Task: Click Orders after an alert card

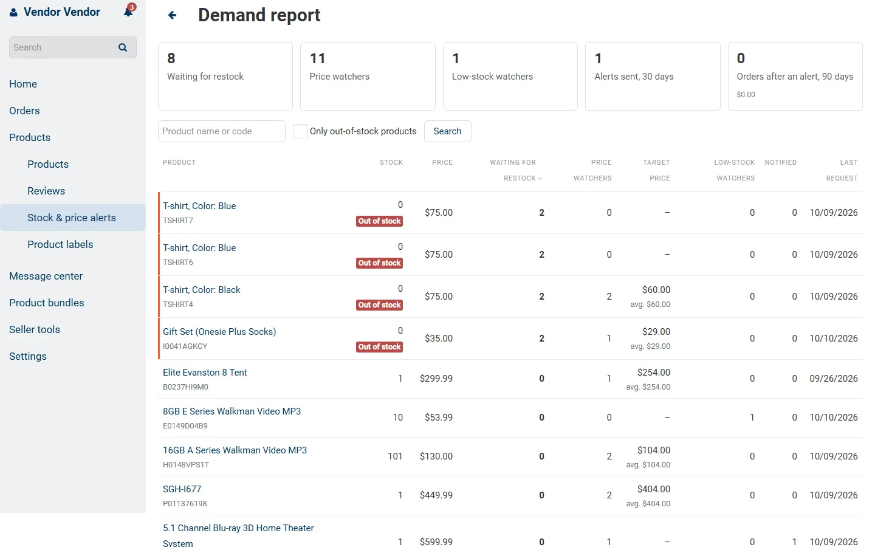Action: point(795,76)
